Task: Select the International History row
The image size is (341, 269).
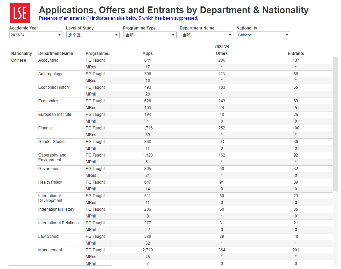Action: tap(56, 209)
